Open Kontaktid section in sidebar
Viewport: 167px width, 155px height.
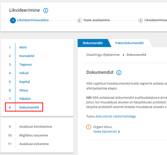(27, 56)
